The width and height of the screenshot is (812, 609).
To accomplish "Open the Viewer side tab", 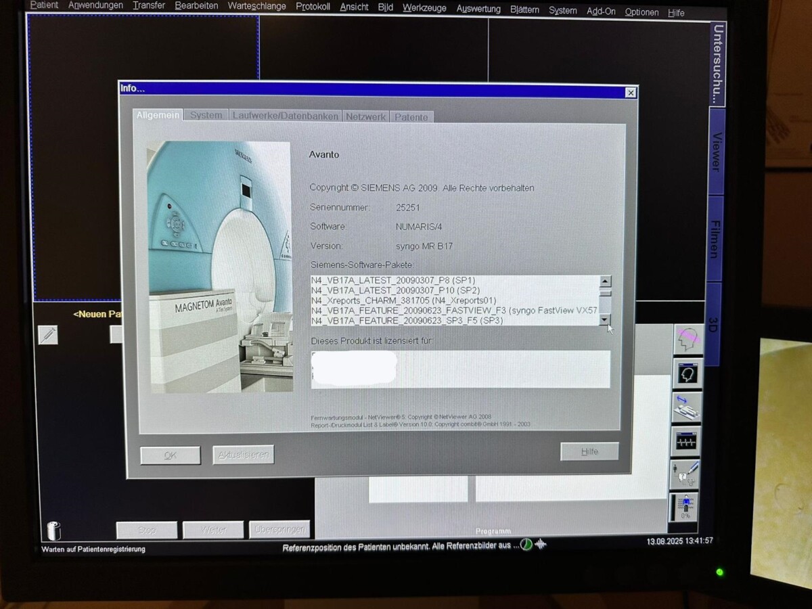I will coord(716,152).
